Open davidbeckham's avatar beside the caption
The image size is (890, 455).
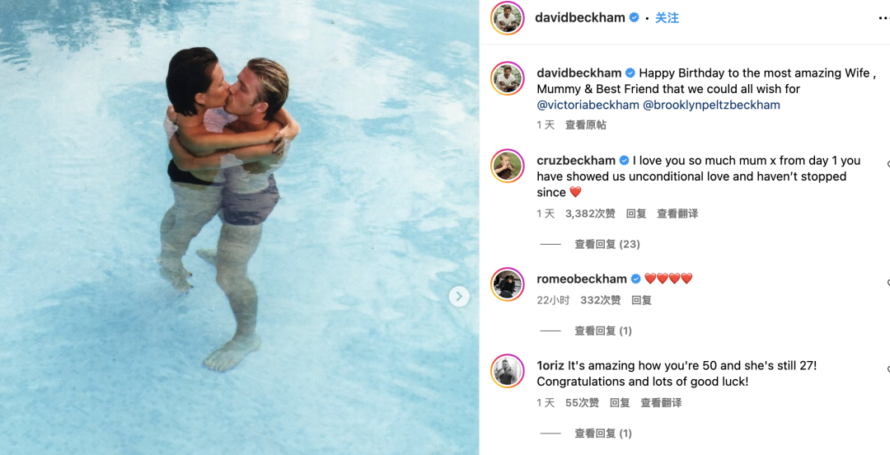coord(507,78)
